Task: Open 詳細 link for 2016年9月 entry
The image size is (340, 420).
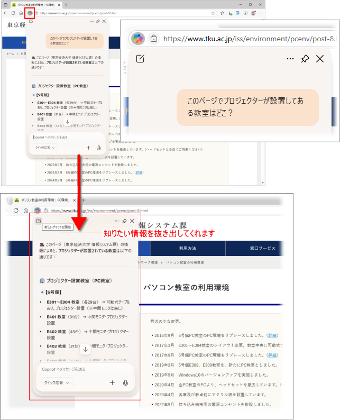Action: click(272, 335)
